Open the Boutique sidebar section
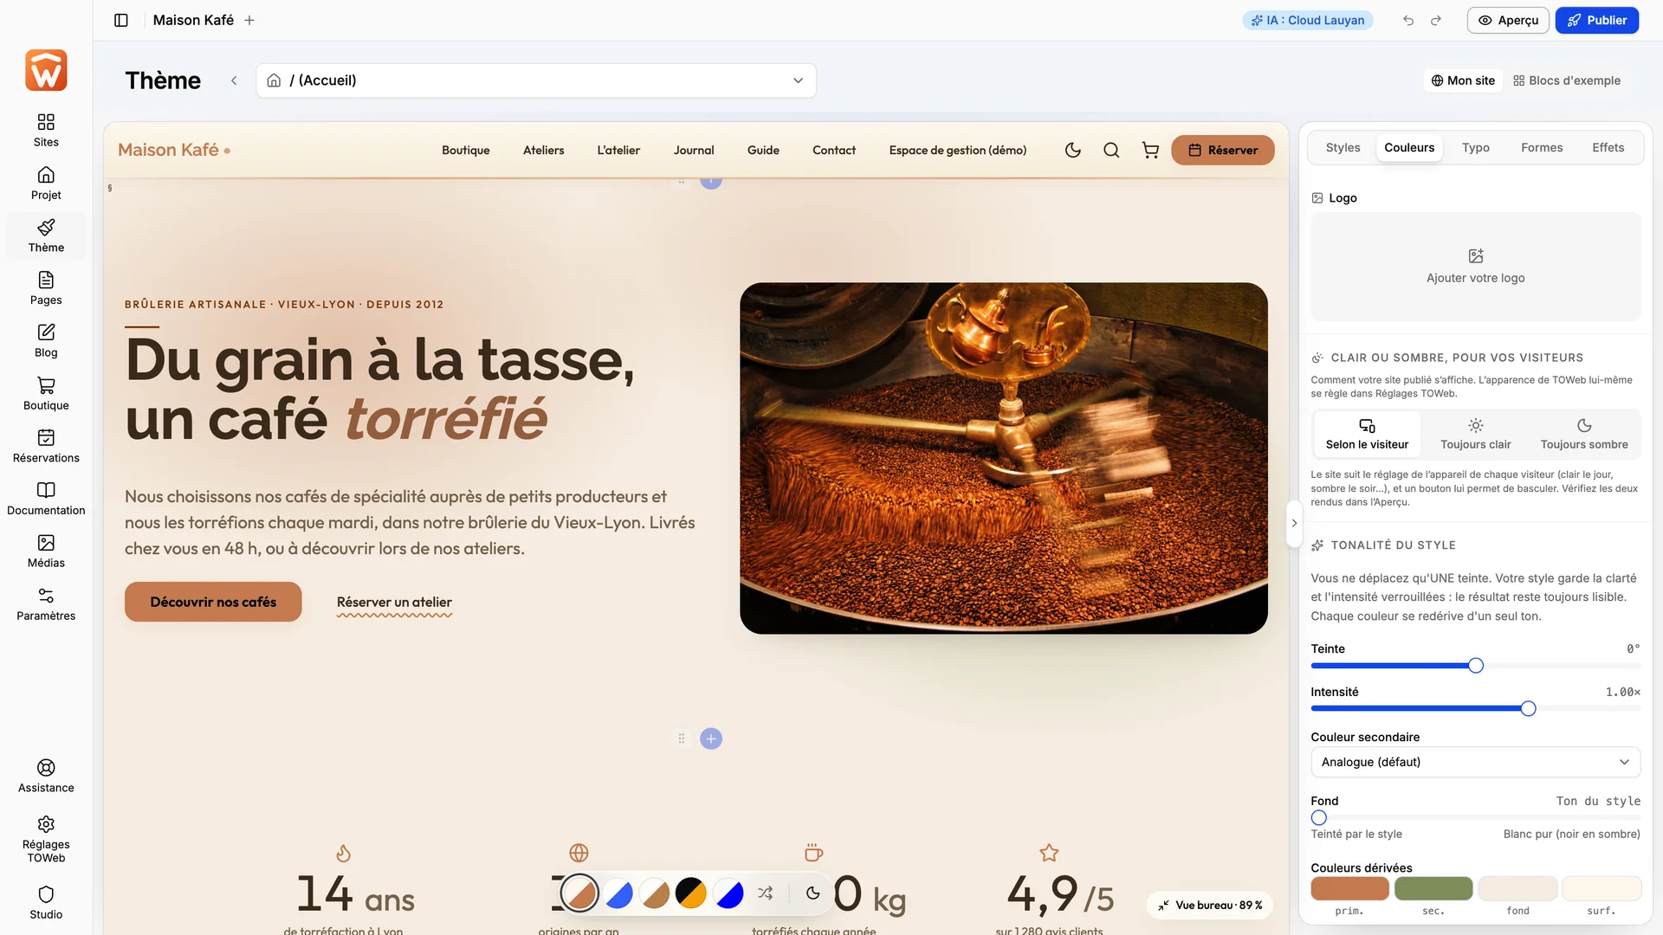1663x935 pixels. 46,394
